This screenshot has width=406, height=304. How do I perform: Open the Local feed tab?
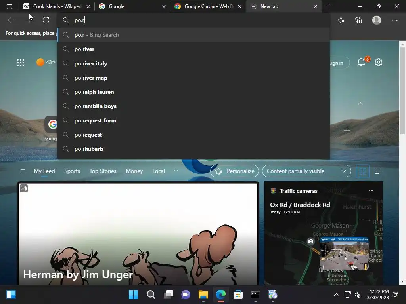159,171
